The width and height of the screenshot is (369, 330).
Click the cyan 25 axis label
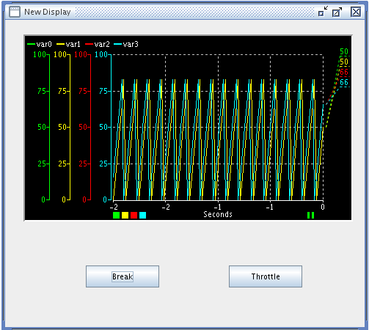click(x=103, y=164)
